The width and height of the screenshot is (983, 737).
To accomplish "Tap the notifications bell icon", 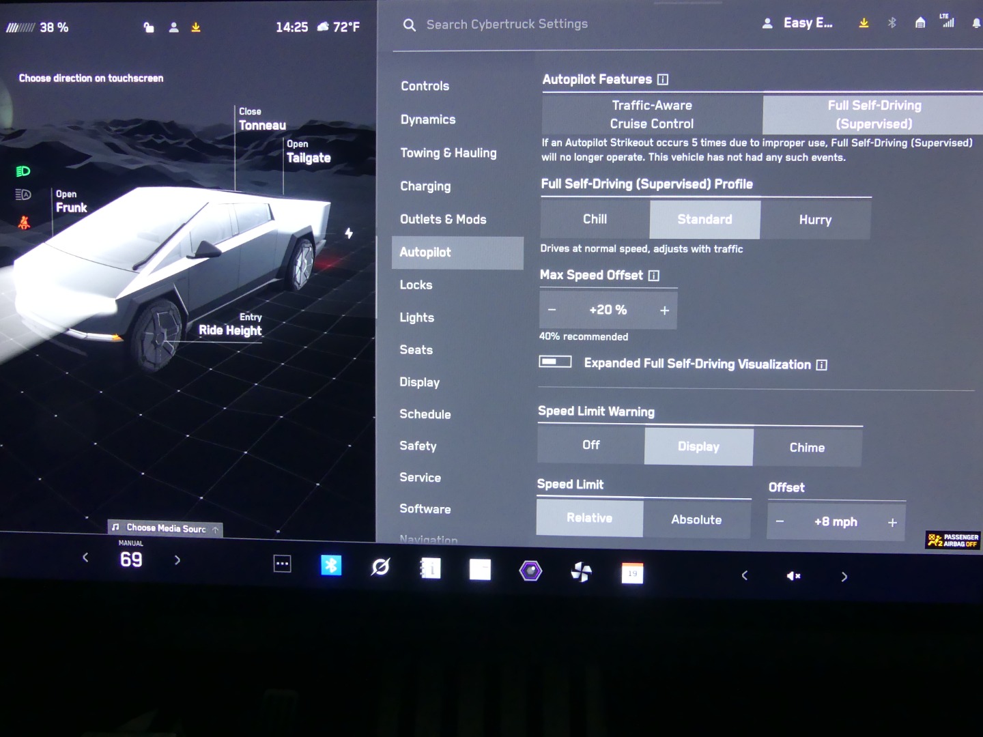I will point(977,23).
